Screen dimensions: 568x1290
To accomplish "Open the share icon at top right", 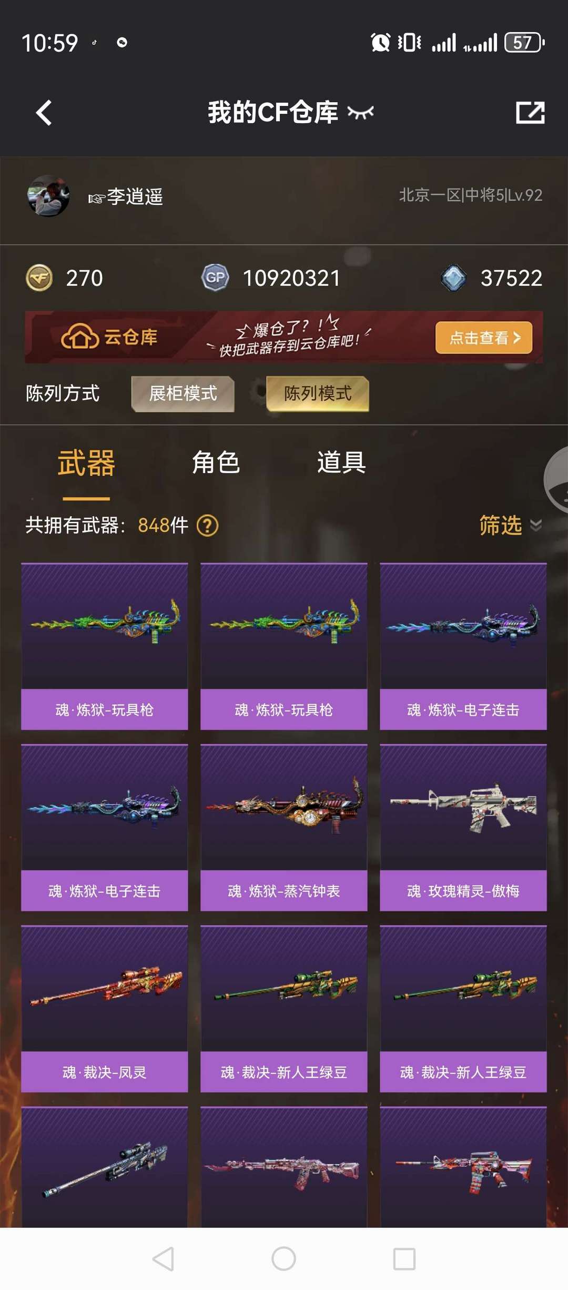I will (x=530, y=112).
